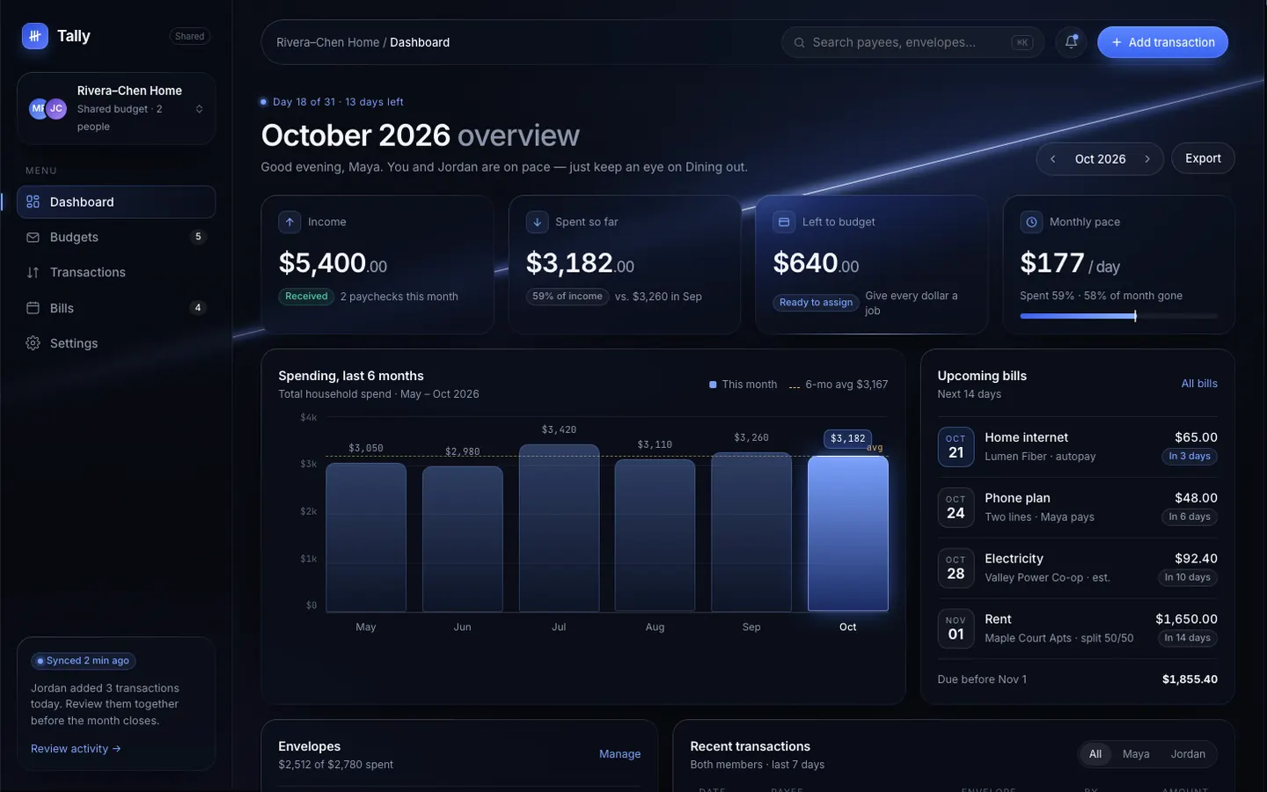Click the Rivera–Chen Home breadcrumb
This screenshot has width=1267, height=792.
328,42
